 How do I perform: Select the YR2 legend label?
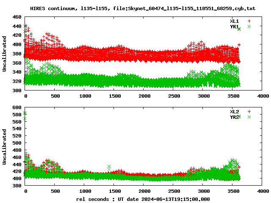tap(234, 117)
